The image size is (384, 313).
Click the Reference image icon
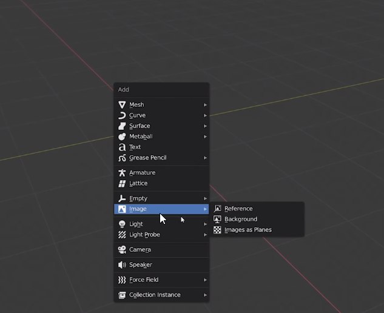click(217, 209)
